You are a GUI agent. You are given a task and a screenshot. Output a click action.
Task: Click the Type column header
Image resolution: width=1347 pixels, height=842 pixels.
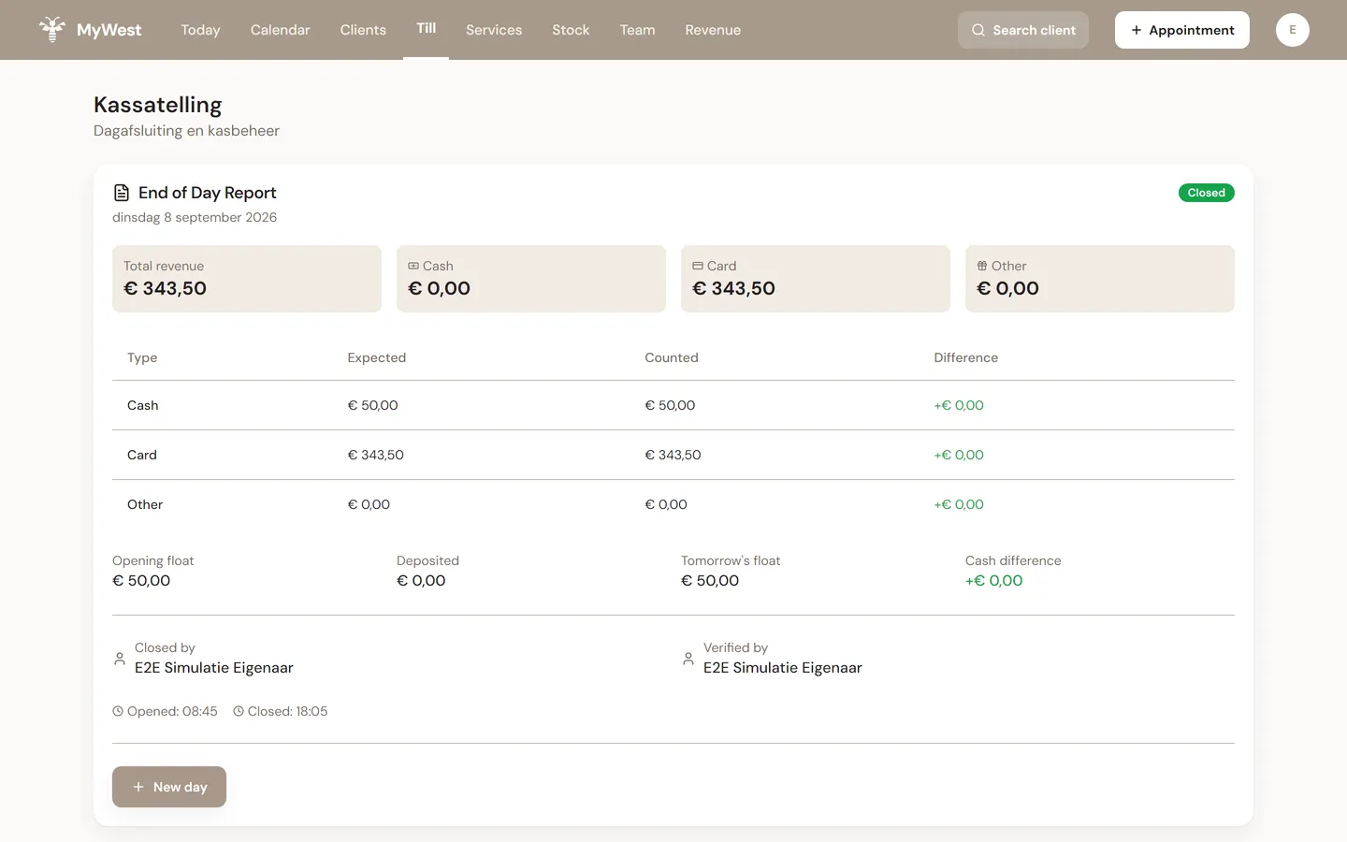click(x=142, y=357)
